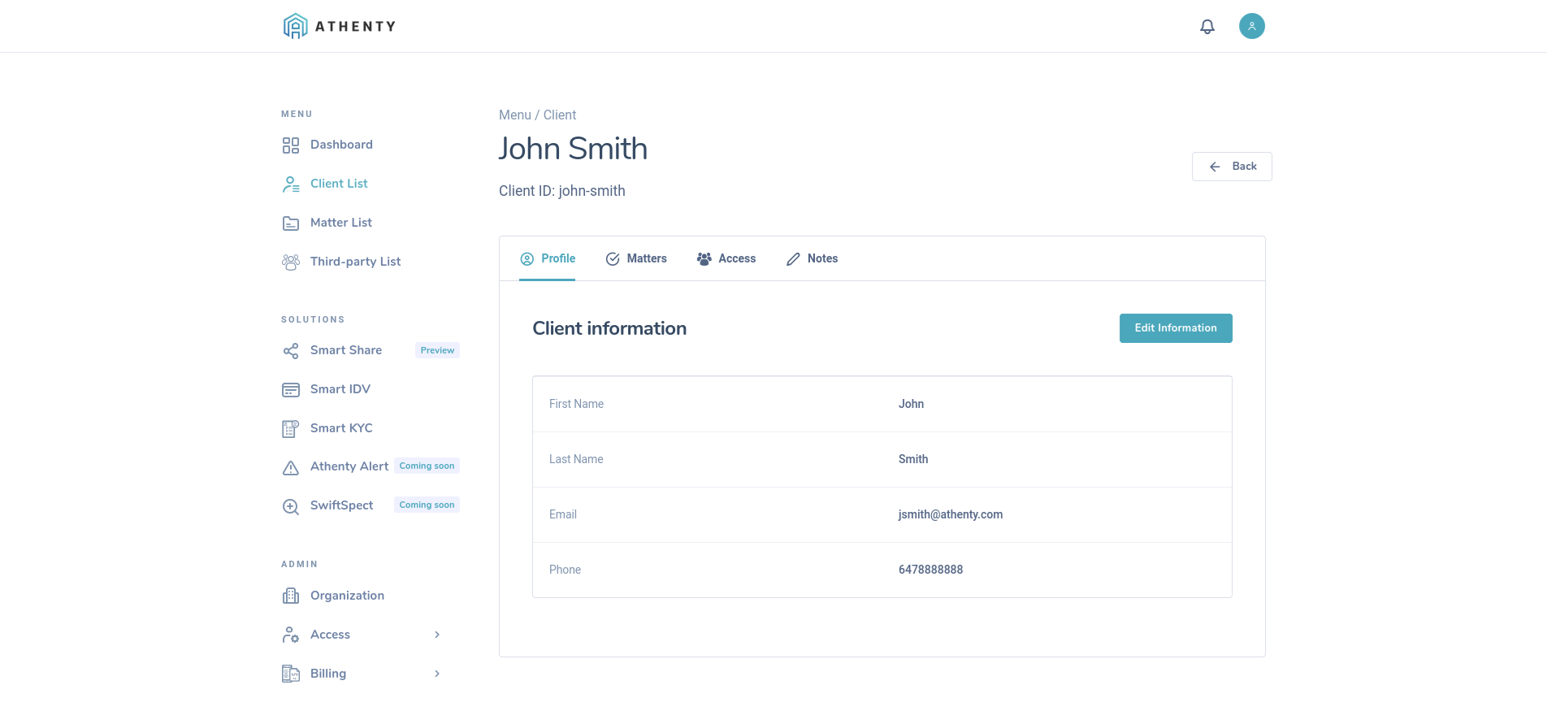The width and height of the screenshot is (1547, 711).
Task: Click the Last Name label
Action: [x=576, y=459]
